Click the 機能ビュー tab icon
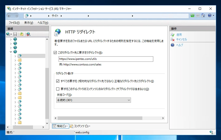This screenshot has width=221, height=140. point(54,126)
